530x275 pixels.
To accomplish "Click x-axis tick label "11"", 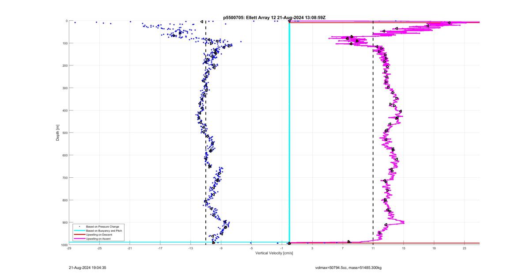I will pyautogui.click(x=373, y=248).
